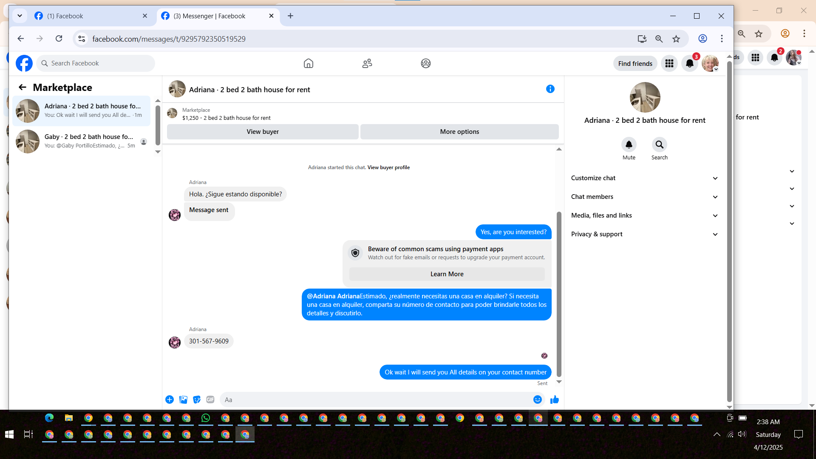Click the Find friends button
Image resolution: width=816 pixels, height=459 pixels.
pyautogui.click(x=635, y=63)
